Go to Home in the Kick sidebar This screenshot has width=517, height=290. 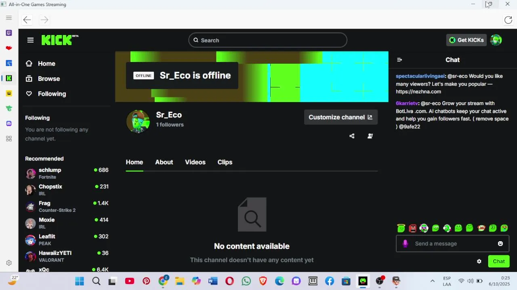pyautogui.click(x=40, y=64)
